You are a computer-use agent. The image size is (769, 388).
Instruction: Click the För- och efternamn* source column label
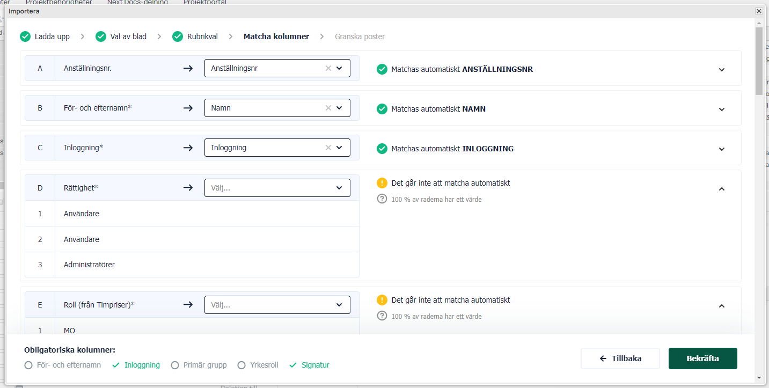[x=98, y=108]
